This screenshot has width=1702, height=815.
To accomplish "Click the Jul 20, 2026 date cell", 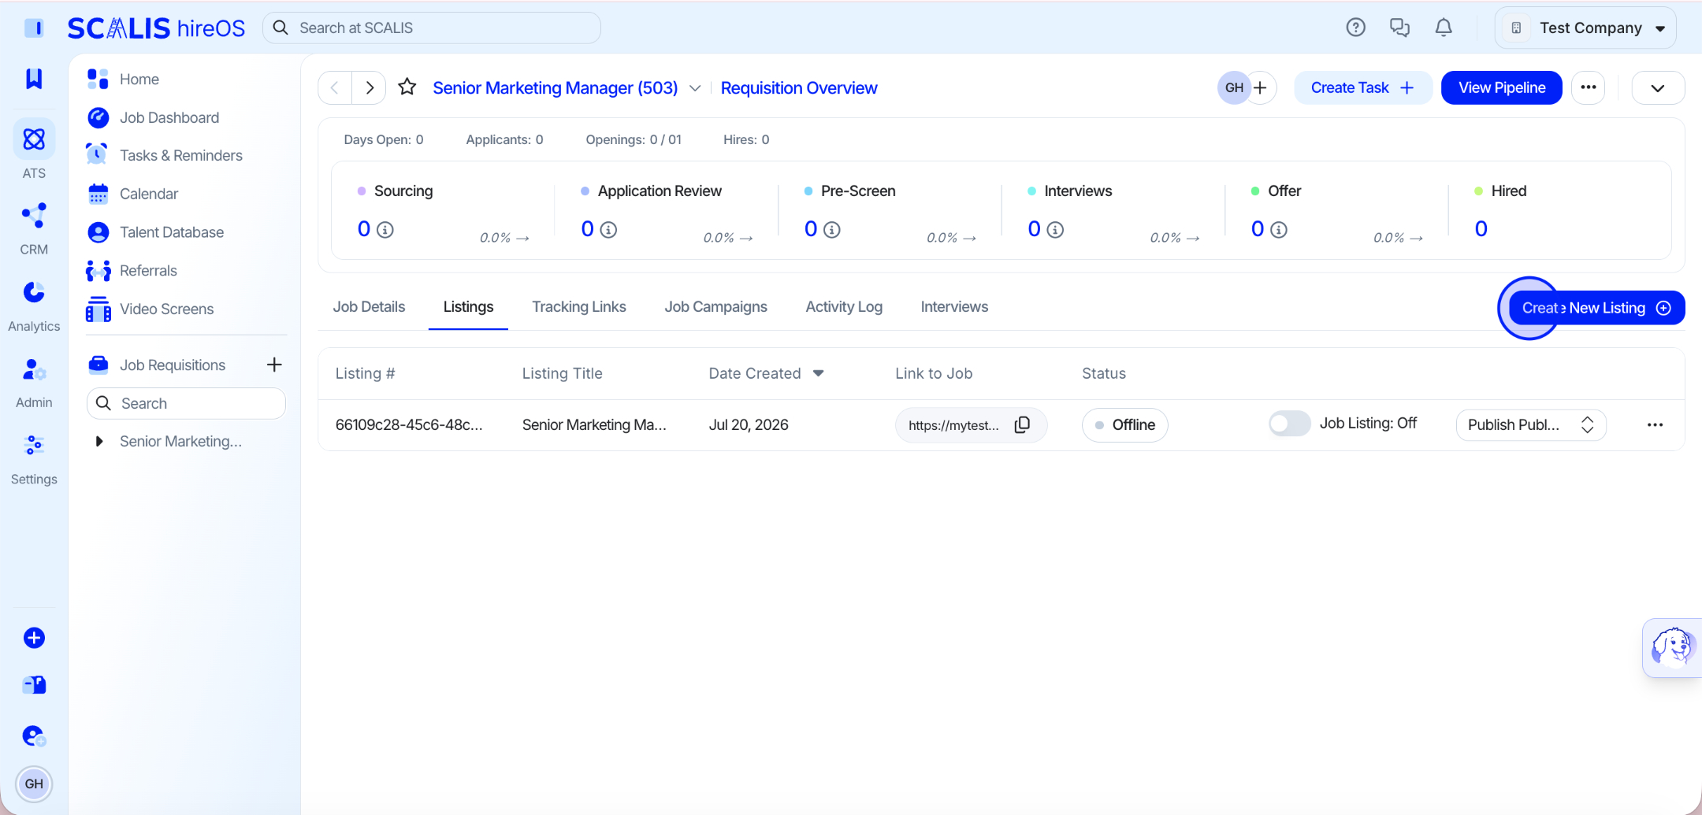I will [749, 424].
